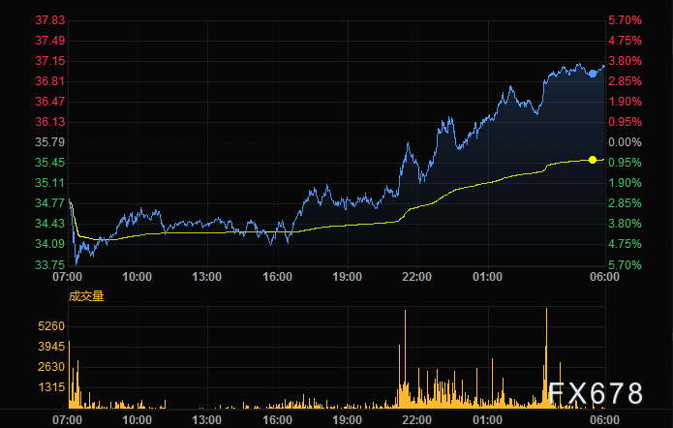The height and width of the screenshot is (428, 673).
Task: Click the 成交量 volume panel title
Action: click(x=86, y=296)
